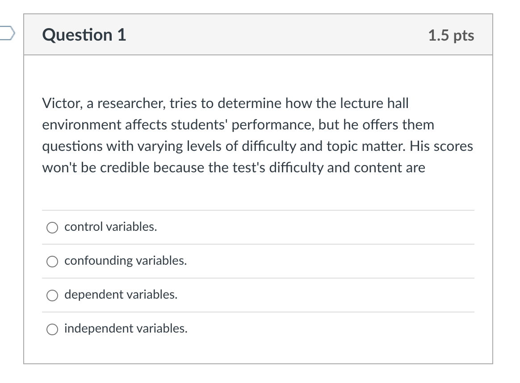Viewport: 520px width, 383px height.
Task: Click the line starting 'won't be credible'
Action: (x=234, y=168)
